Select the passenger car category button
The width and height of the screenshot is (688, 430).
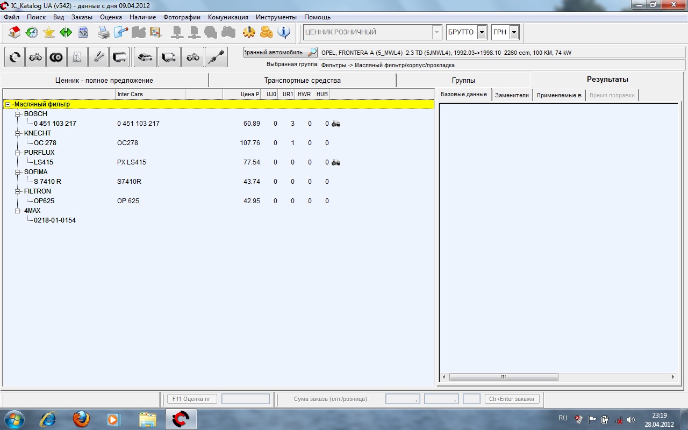[145, 57]
